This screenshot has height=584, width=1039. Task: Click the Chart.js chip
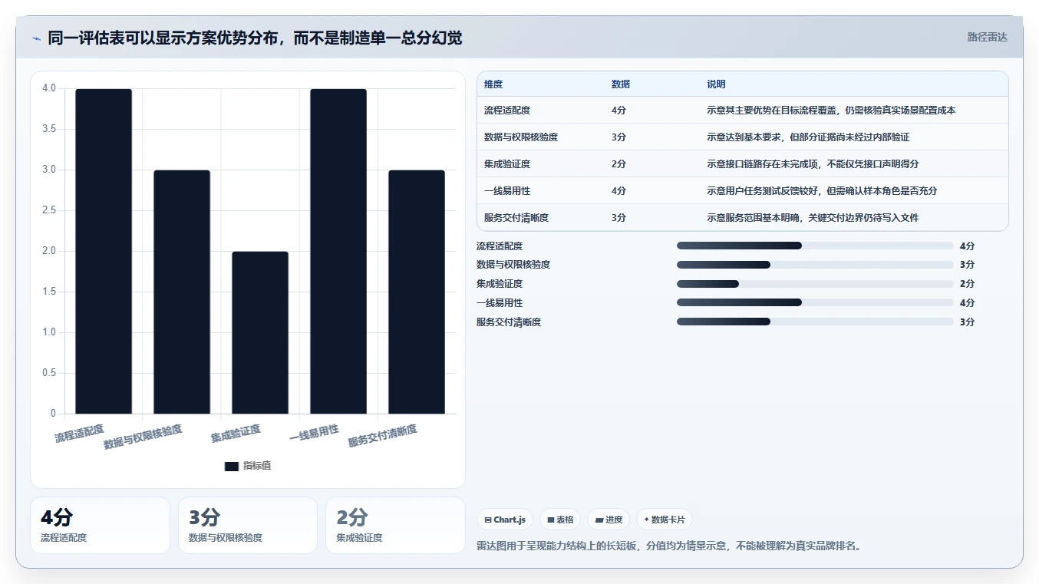click(505, 520)
